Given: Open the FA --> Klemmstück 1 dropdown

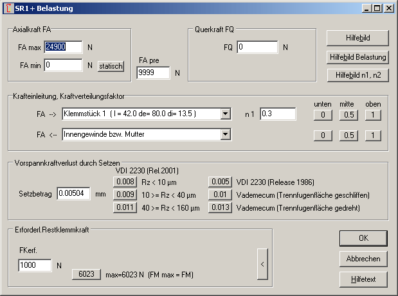Looking at the screenshot, I should click(225, 114).
